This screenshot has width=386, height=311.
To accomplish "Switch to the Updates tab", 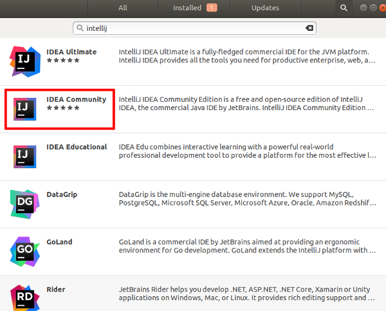I will (x=265, y=8).
